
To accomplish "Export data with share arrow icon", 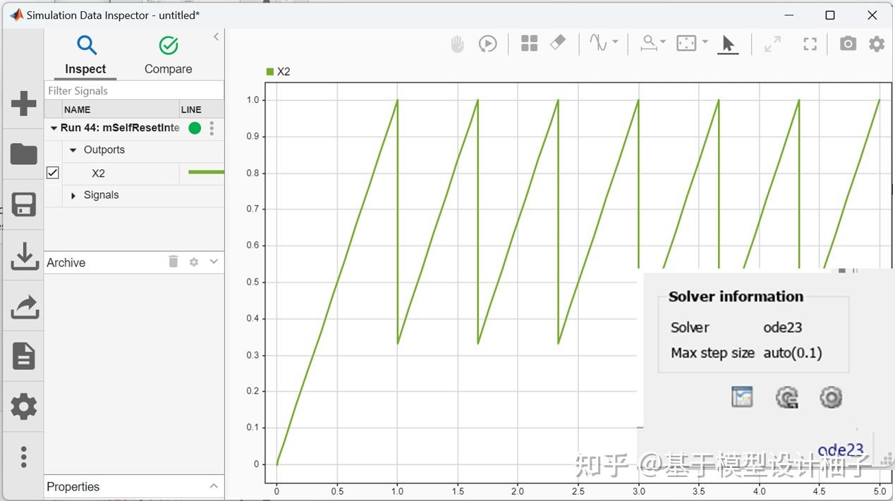I will click(24, 307).
